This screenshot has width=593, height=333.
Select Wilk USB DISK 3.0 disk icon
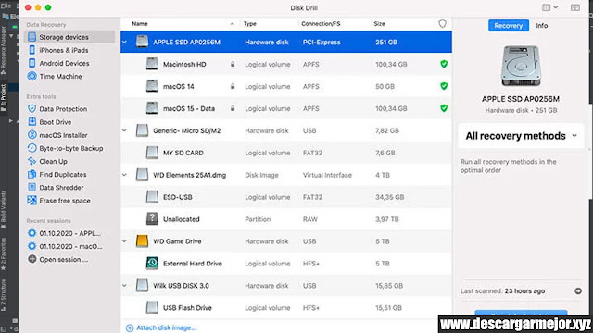[x=142, y=285]
